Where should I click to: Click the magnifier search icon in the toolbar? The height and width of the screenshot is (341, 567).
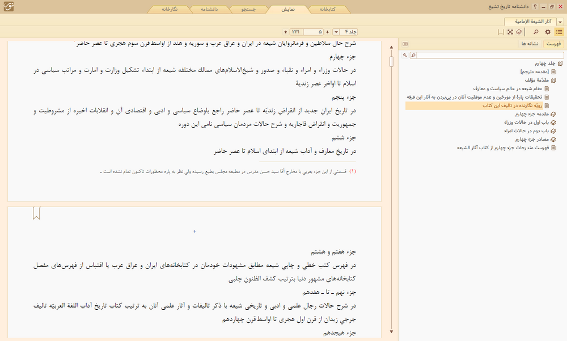click(x=536, y=32)
